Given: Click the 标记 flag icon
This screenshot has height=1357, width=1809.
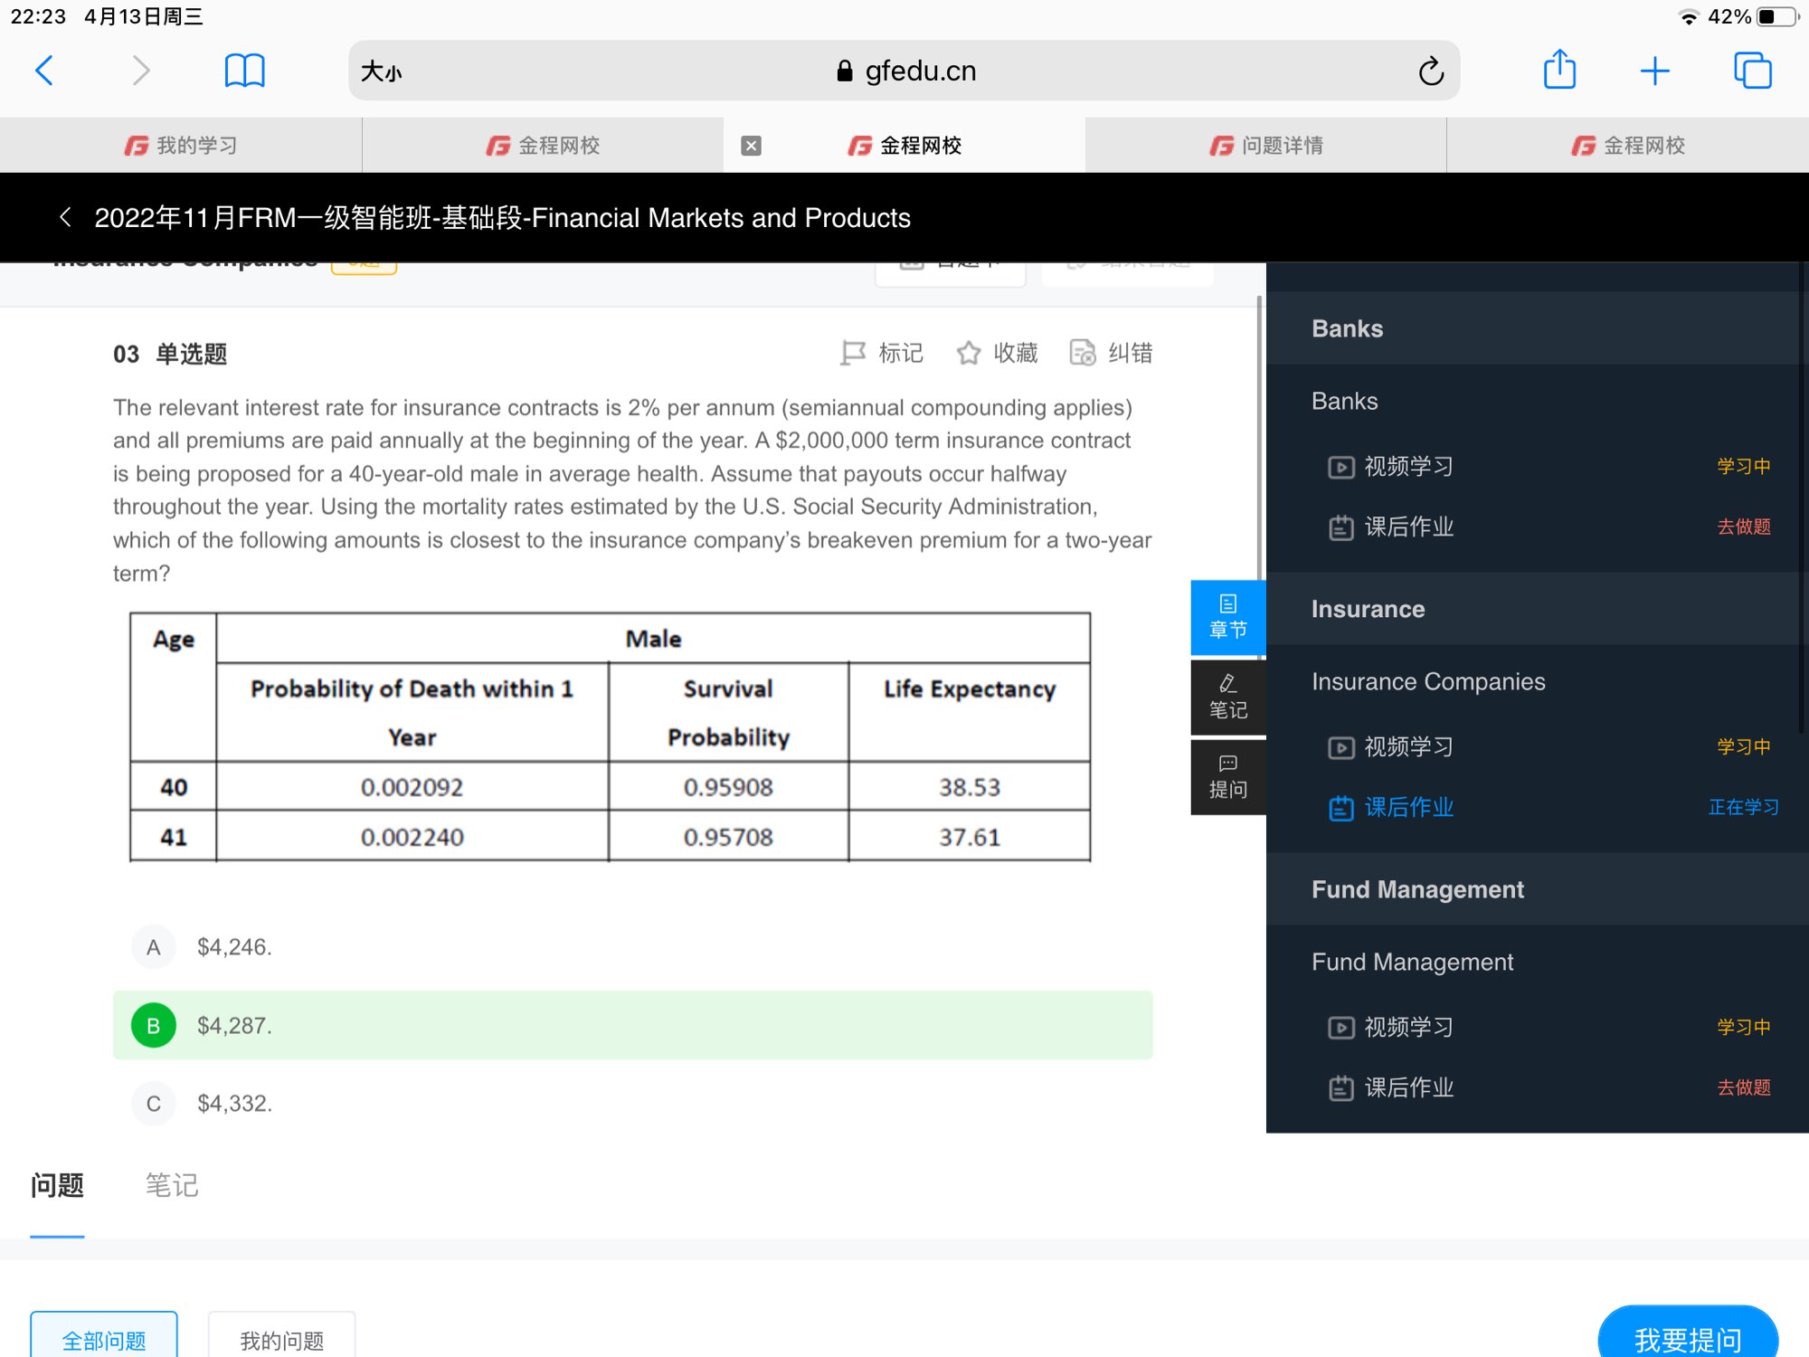Looking at the screenshot, I should click(x=852, y=353).
